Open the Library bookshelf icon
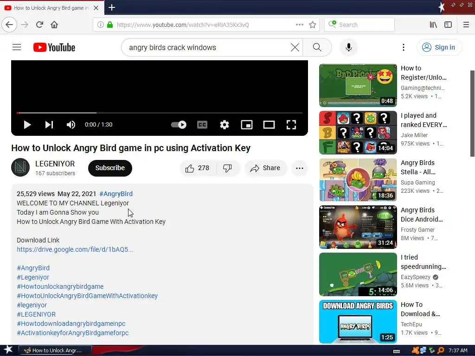The image size is (475, 356). (x=433, y=25)
